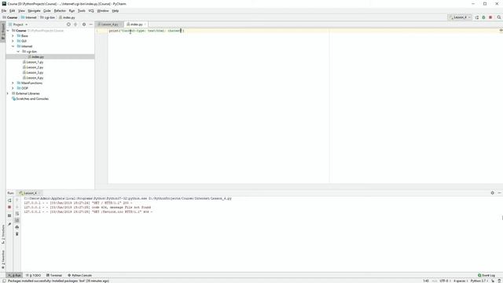503x283 pixels.
Task: Select Lesson_3.py in the project tree
Action: [x=35, y=72]
